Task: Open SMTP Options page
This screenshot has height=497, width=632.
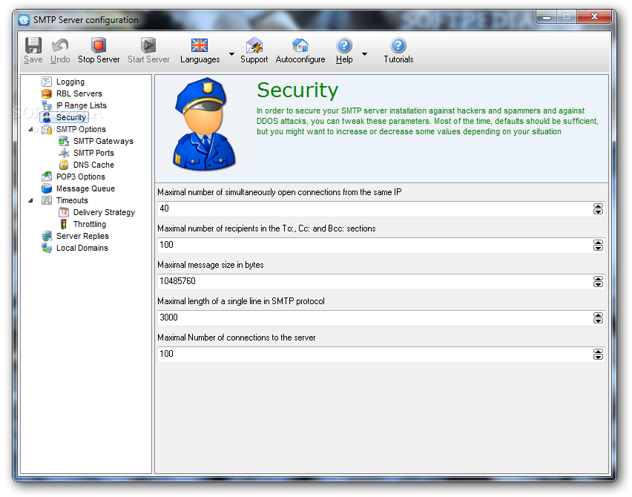Action: click(81, 129)
